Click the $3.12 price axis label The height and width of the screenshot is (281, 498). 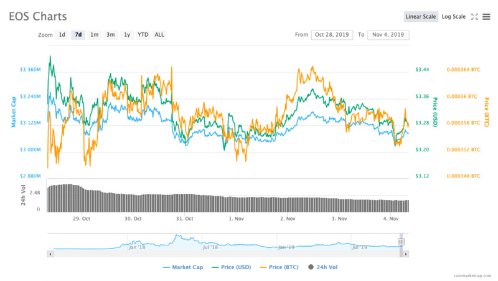pyautogui.click(x=422, y=176)
